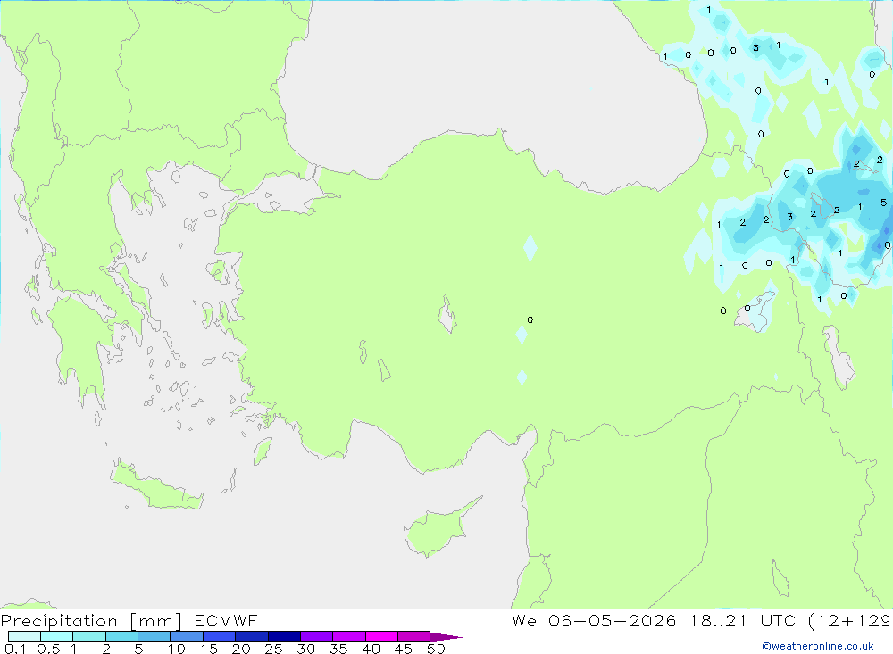This screenshot has height=654, width=893.
Task: Click the legend swatch between 45 and 50
Action: click(414, 636)
